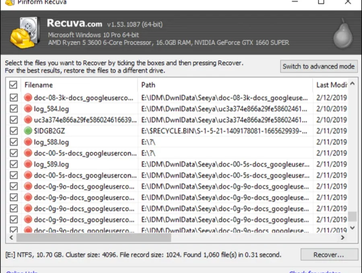Click the red status dot beside log_588.log

28,142
